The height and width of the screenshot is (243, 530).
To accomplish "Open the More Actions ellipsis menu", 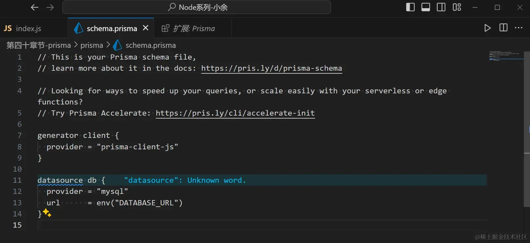I will point(519,28).
